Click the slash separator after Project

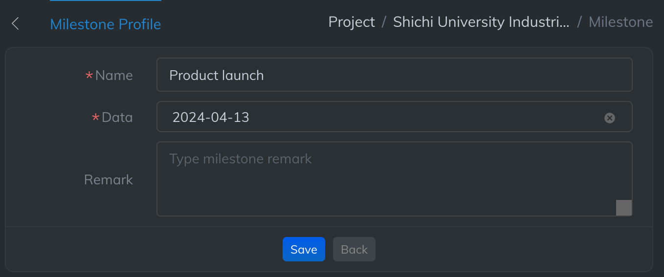coord(384,22)
